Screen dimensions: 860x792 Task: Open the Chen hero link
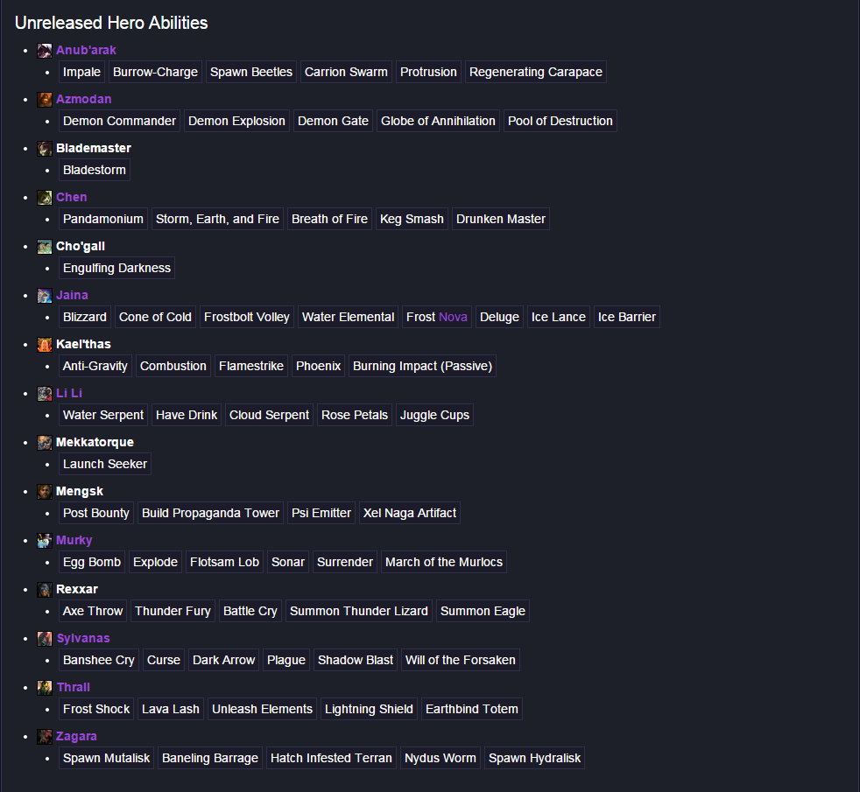(71, 197)
